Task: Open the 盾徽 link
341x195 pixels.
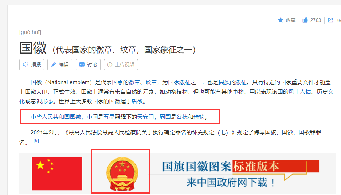Action: (x=137, y=101)
